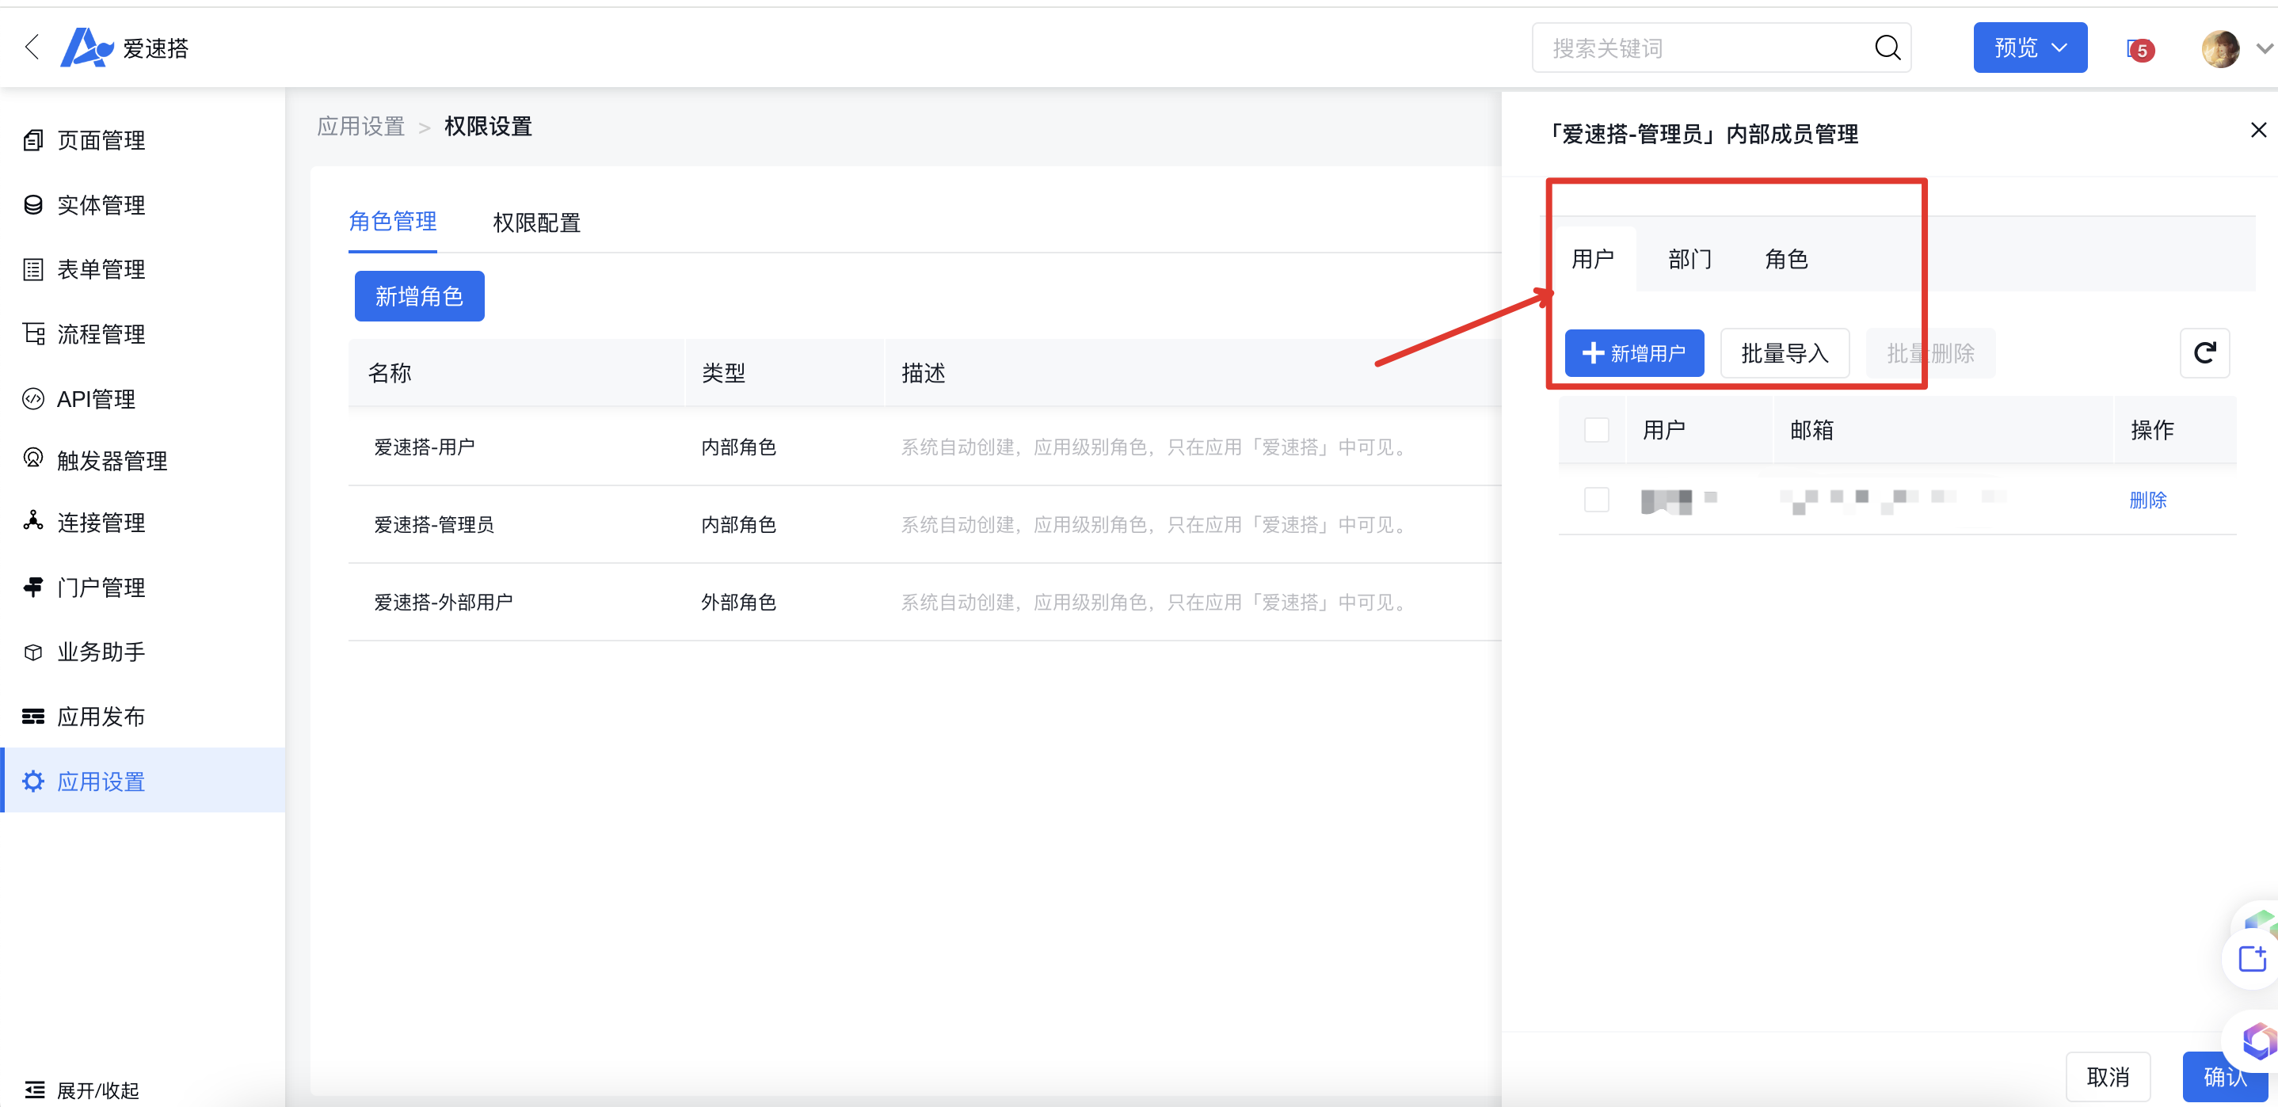Click the 取消 button

pos(2108,1077)
